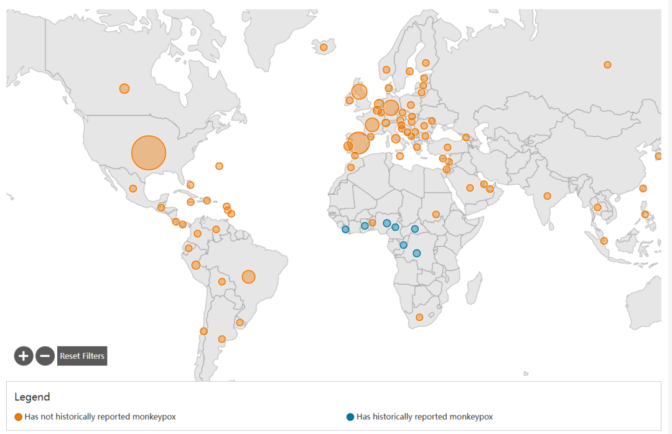This screenshot has width=672, height=434.
Task: Select the blue DR Congo marker
Action: pos(416,253)
